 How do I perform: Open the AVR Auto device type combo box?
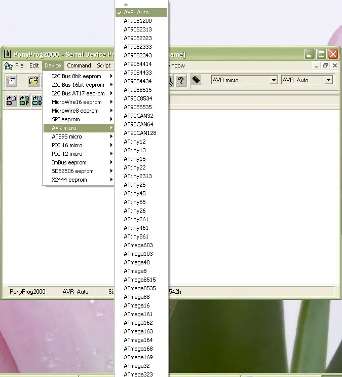click(307, 80)
